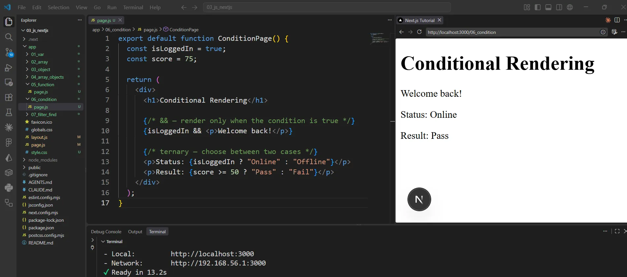Toggle the secondary side bar visibility
627x277 pixels.
pyautogui.click(x=559, y=7)
